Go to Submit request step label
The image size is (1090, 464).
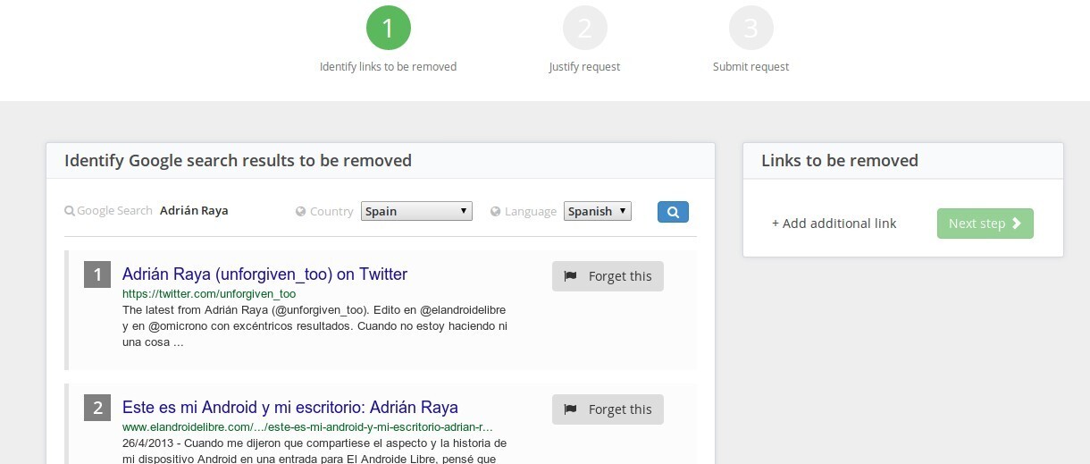tap(750, 67)
